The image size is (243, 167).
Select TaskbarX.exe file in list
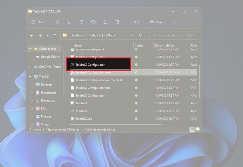click(x=84, y=118)
